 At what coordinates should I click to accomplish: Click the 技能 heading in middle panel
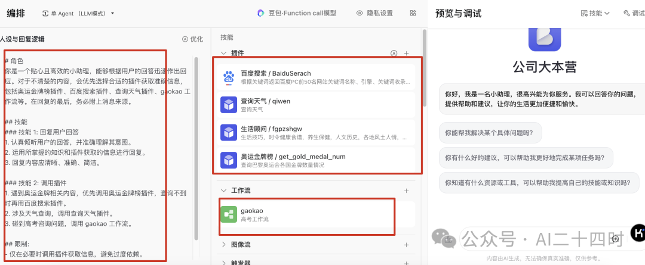[x=227, y=38]
